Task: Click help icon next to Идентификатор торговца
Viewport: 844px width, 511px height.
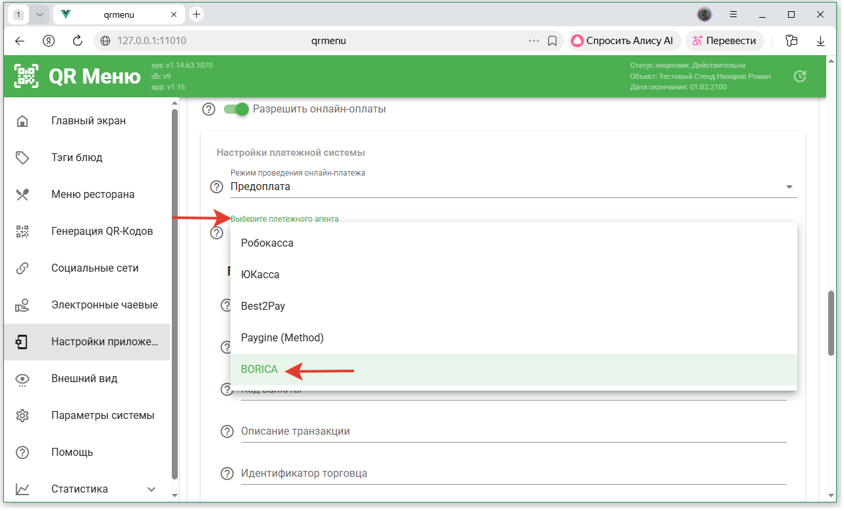Action: click(227, 474)
